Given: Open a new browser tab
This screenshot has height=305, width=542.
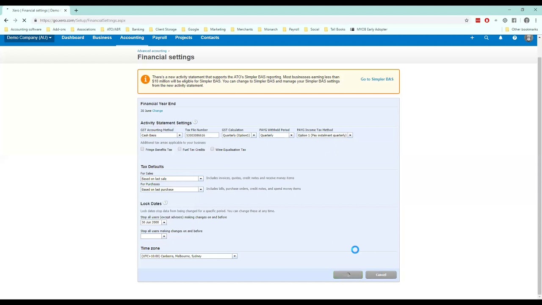Looking at the screenshot, I should (76, 10).
